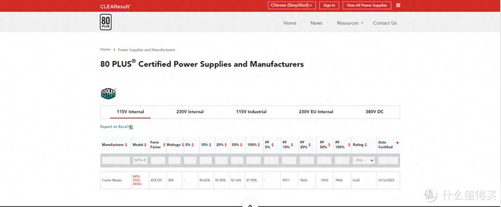This screenshot has width=501, height=207.
Task: Open the Contact Us page
Action: (385, 23)
